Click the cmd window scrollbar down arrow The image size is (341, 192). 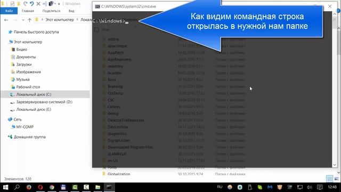tap(335, 165)
